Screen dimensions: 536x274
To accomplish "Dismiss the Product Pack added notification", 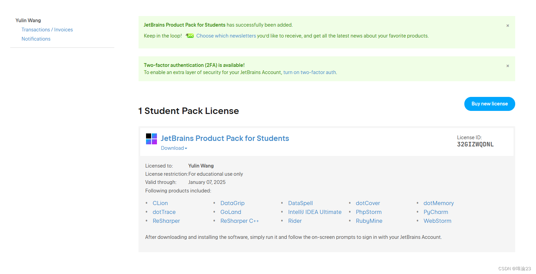I will 508,26.
